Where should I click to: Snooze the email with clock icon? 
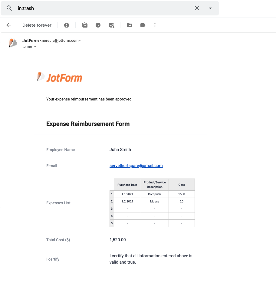point(98,25)
